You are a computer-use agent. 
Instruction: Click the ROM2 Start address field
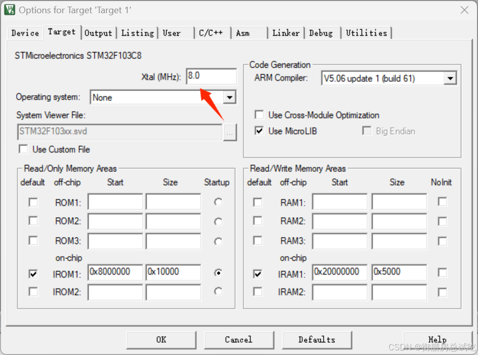coord(115,221)
